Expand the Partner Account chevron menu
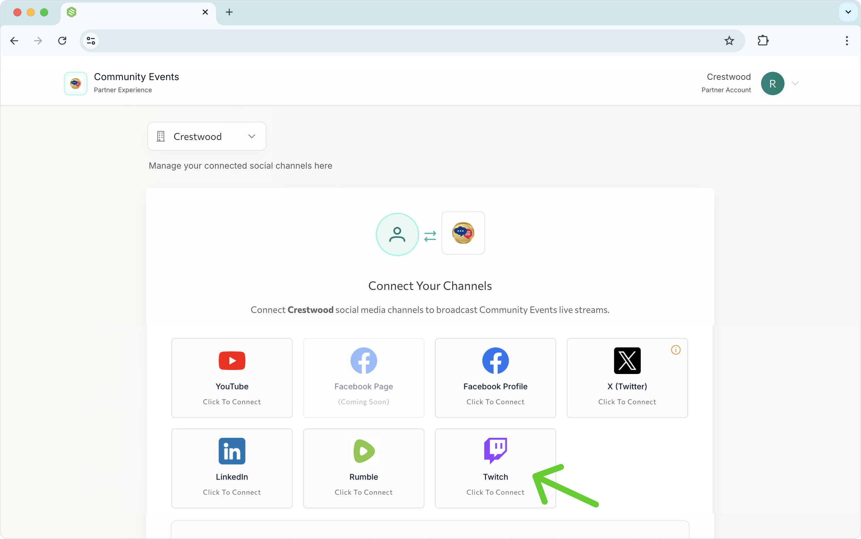 click(x=795, y=83)
